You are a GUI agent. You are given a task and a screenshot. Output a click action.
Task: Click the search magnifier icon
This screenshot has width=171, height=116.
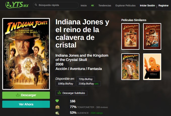pyautogui.click(x=36, y=5)
